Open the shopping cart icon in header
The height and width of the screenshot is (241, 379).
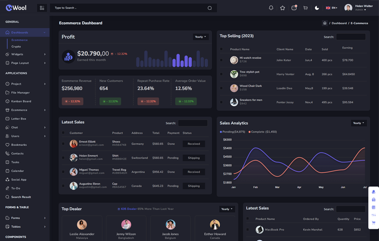click(306, 8)
